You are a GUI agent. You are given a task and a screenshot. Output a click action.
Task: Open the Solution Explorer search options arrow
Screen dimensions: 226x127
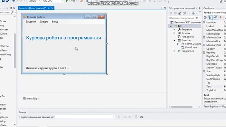(x=200, y=18)
